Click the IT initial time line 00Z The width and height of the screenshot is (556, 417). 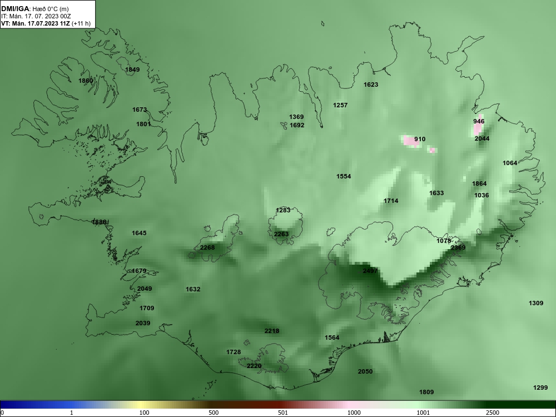36,16
